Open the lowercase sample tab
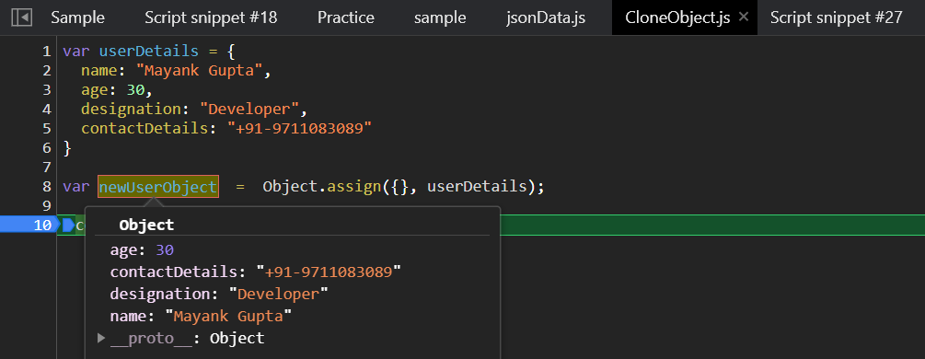925x359 pixels. click(440, 17)
